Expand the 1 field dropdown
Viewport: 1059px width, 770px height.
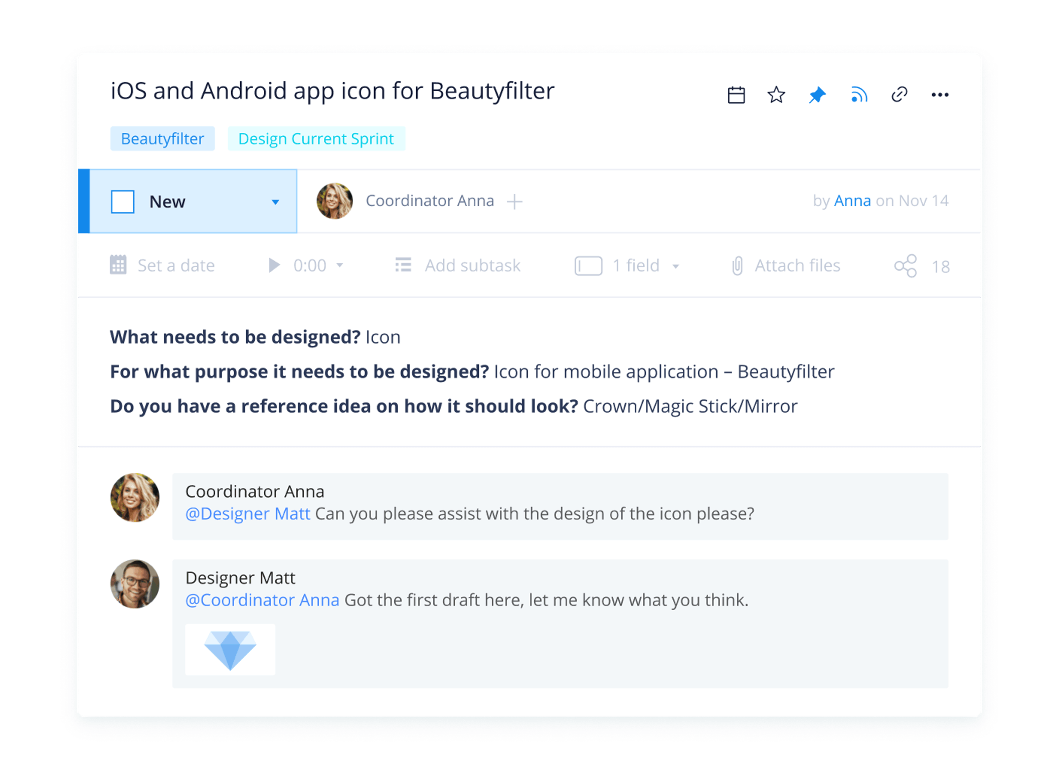[x=627, y=266]
